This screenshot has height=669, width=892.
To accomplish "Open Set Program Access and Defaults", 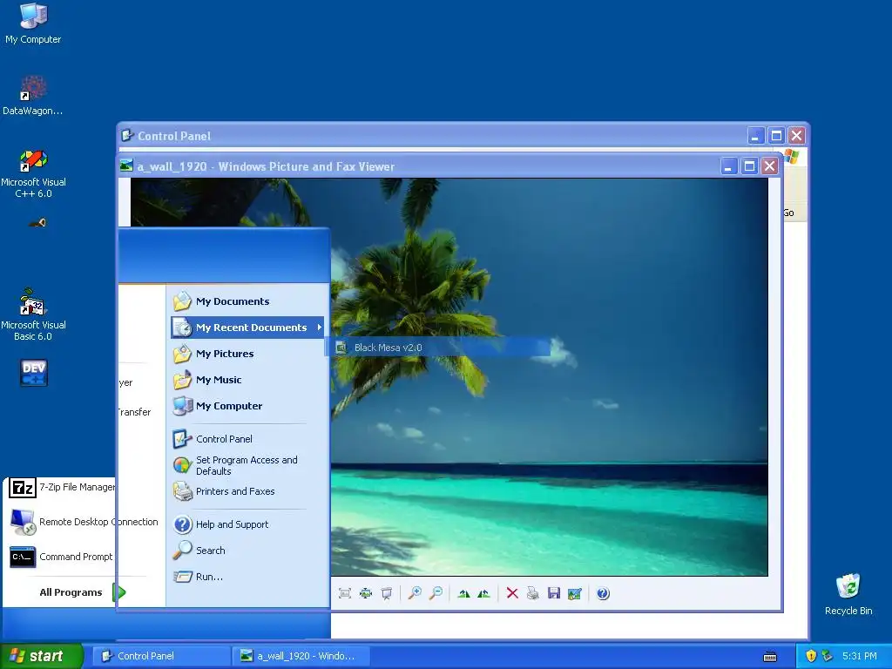I will [247, 465].
